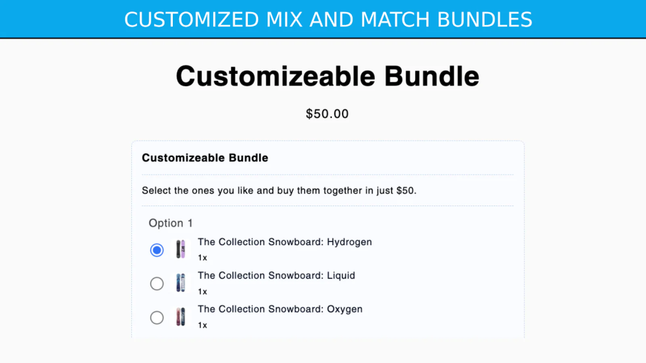The width and height of the screenshot is (646, 363).
Task: Click the Hydrogen snowboard thumbnail image
Action: click(x=181, y=250)
